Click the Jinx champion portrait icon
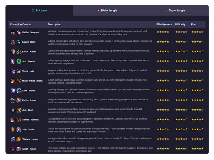 [x=13, y=61]
